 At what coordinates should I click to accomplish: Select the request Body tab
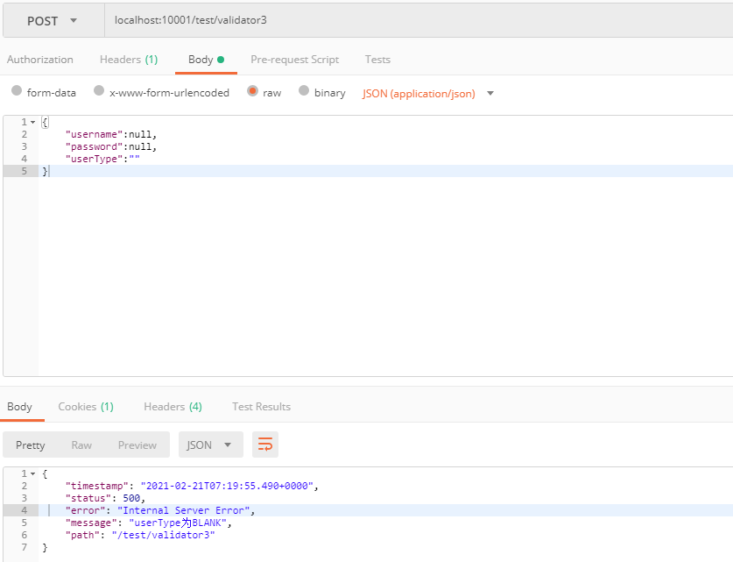(206, 60)
